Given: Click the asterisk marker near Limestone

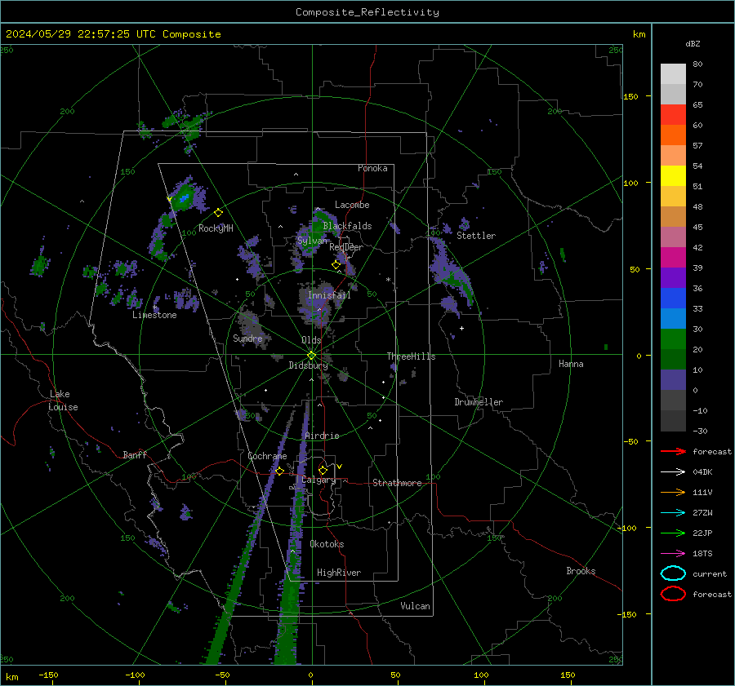Looking at the screenshot, I should pos(154,308).
